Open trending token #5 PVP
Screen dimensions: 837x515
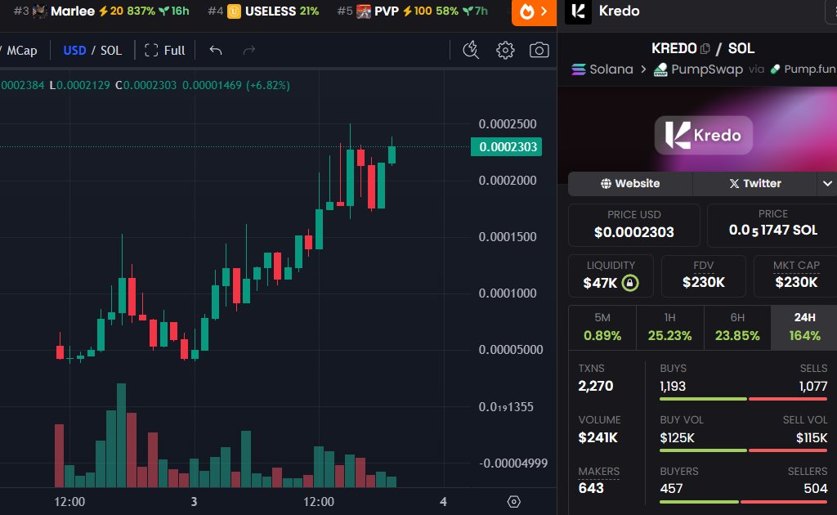[412, 11]
